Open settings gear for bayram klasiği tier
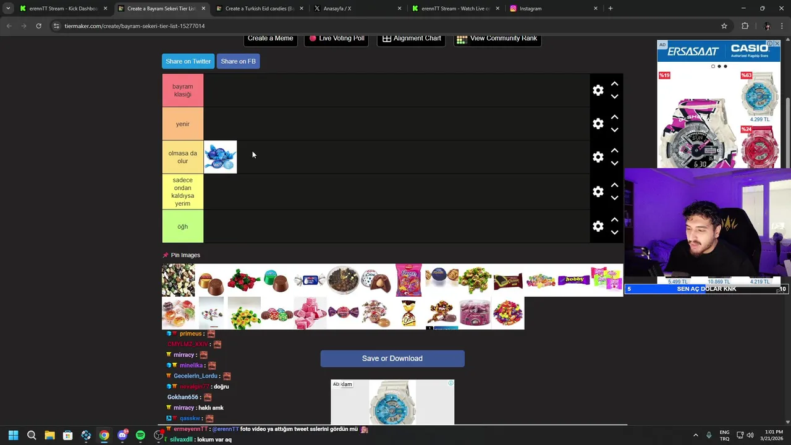This screenshot has width=791, height=445. tap(598, 90)
